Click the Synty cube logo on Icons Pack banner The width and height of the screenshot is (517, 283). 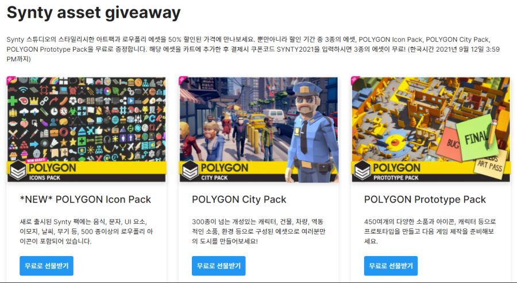click(x=18, y=170)
